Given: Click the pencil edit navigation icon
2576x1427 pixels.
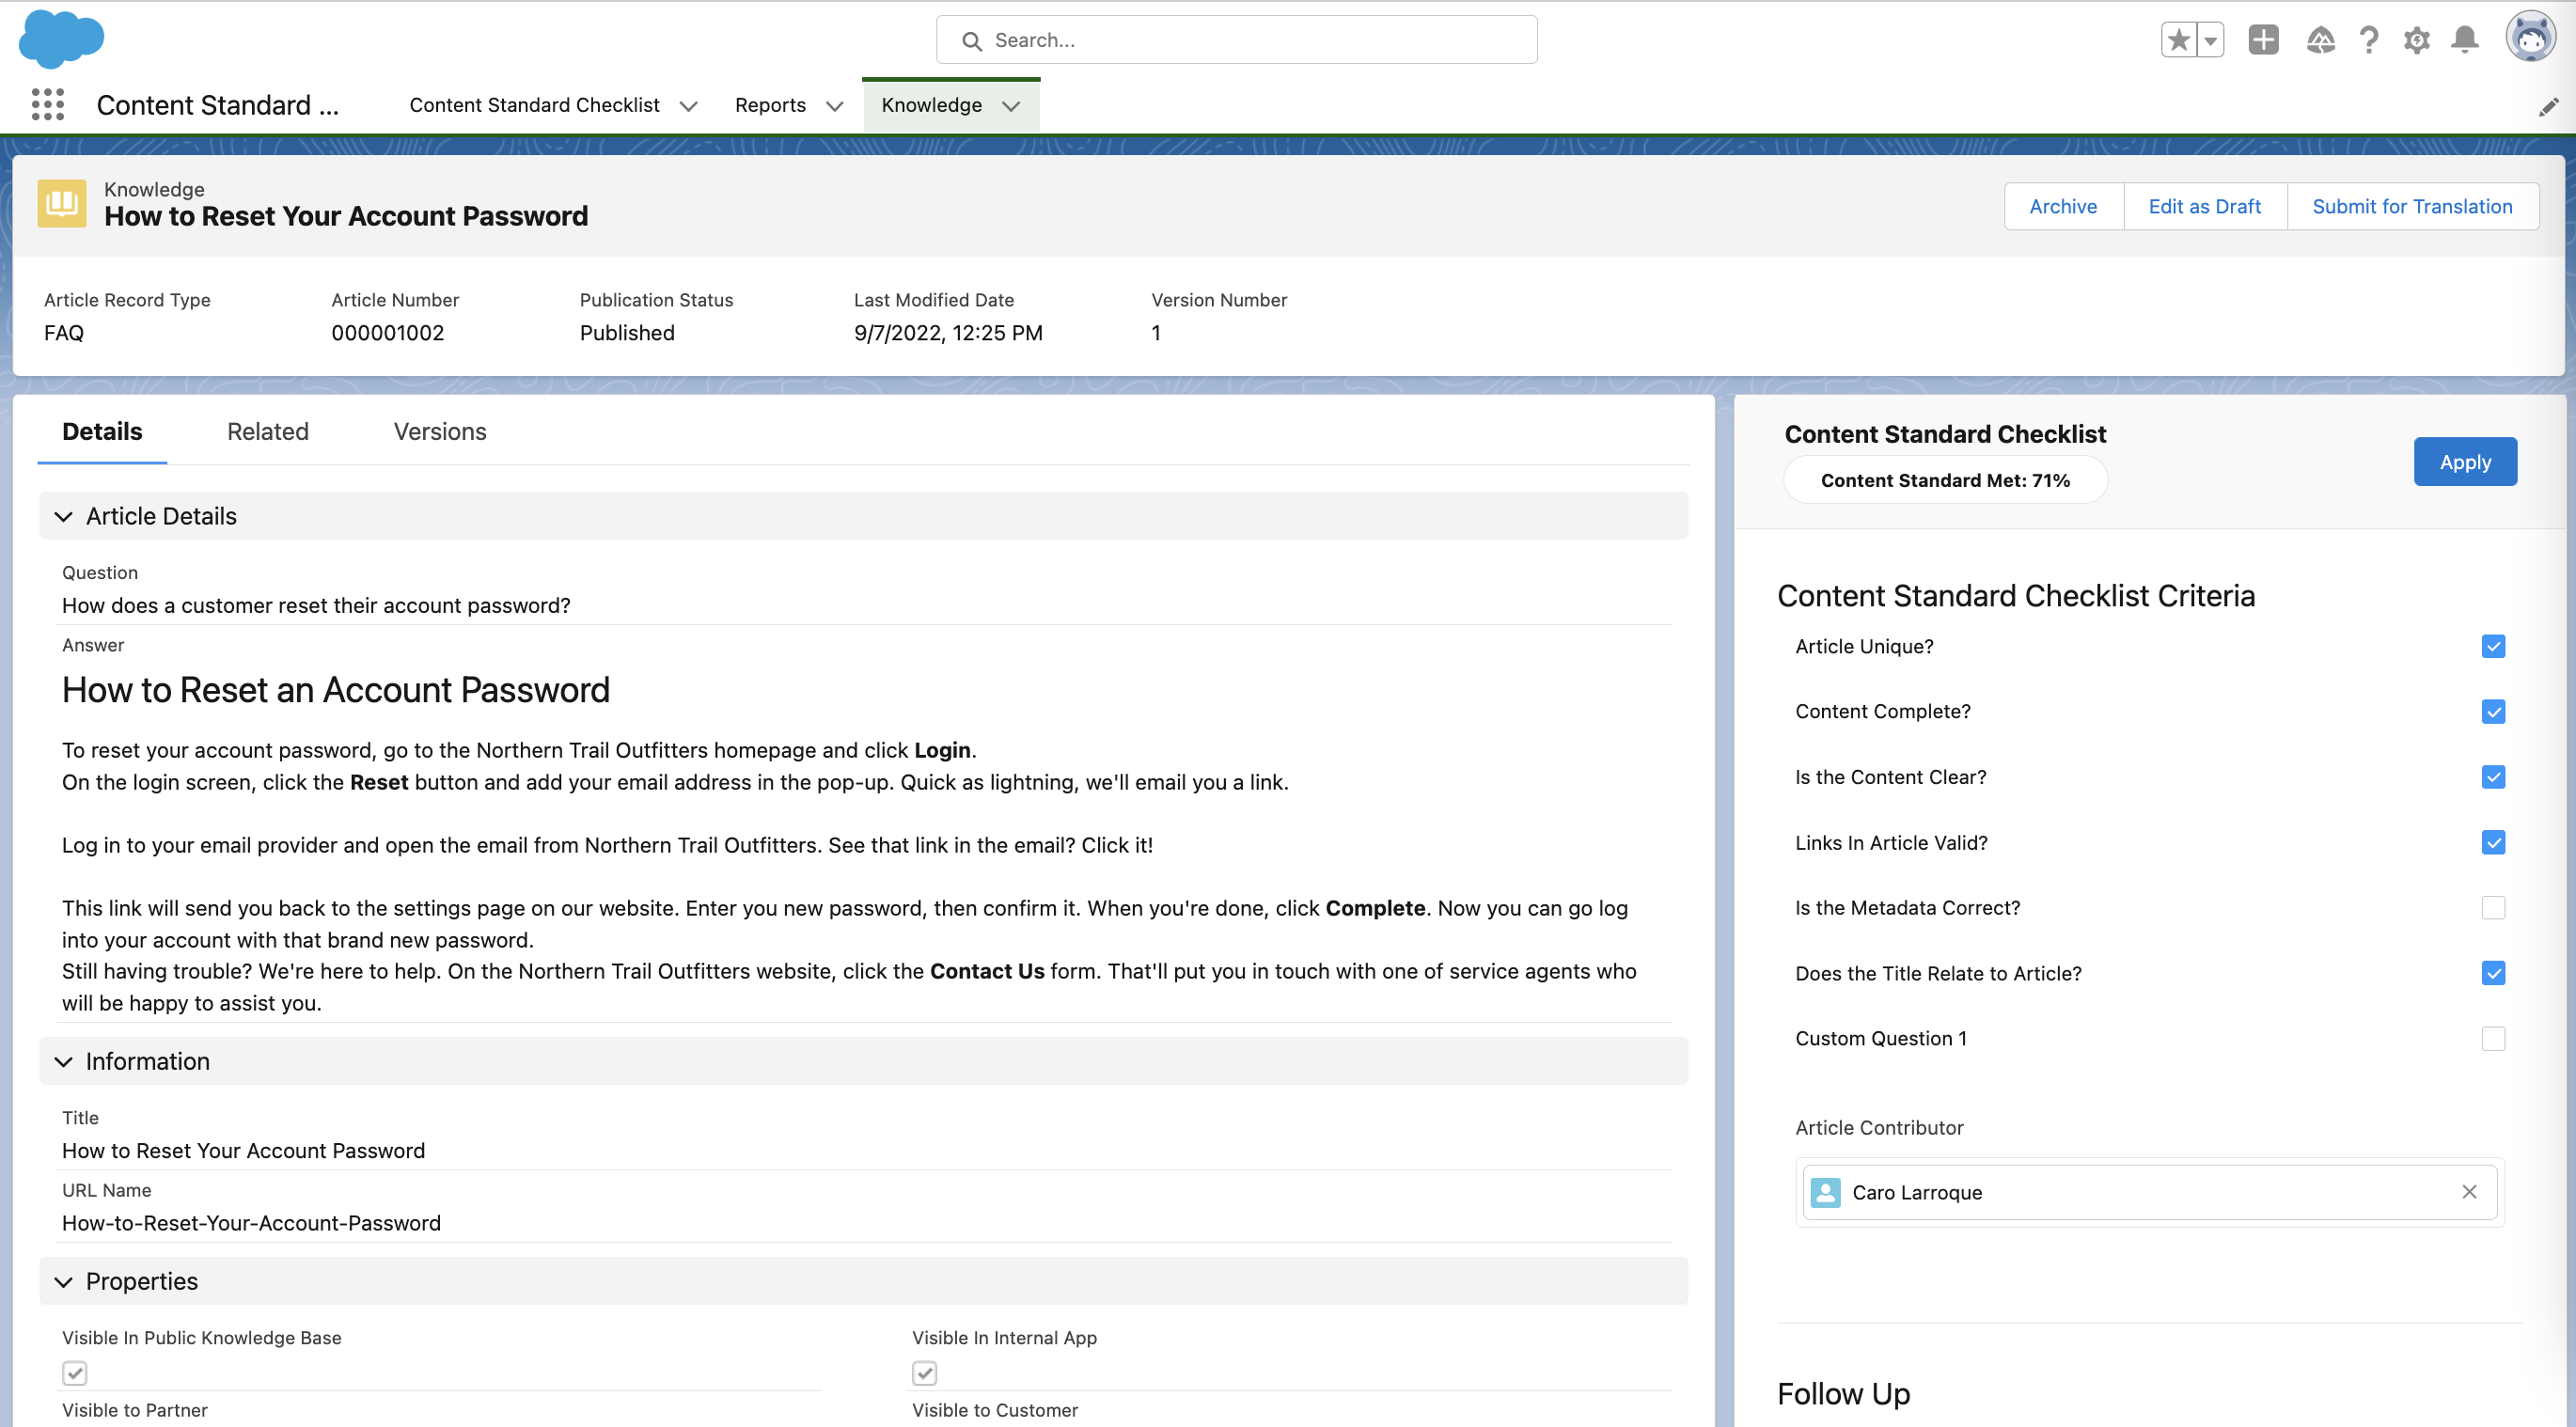Looking at the screenshot, I should click(2549, 107).
